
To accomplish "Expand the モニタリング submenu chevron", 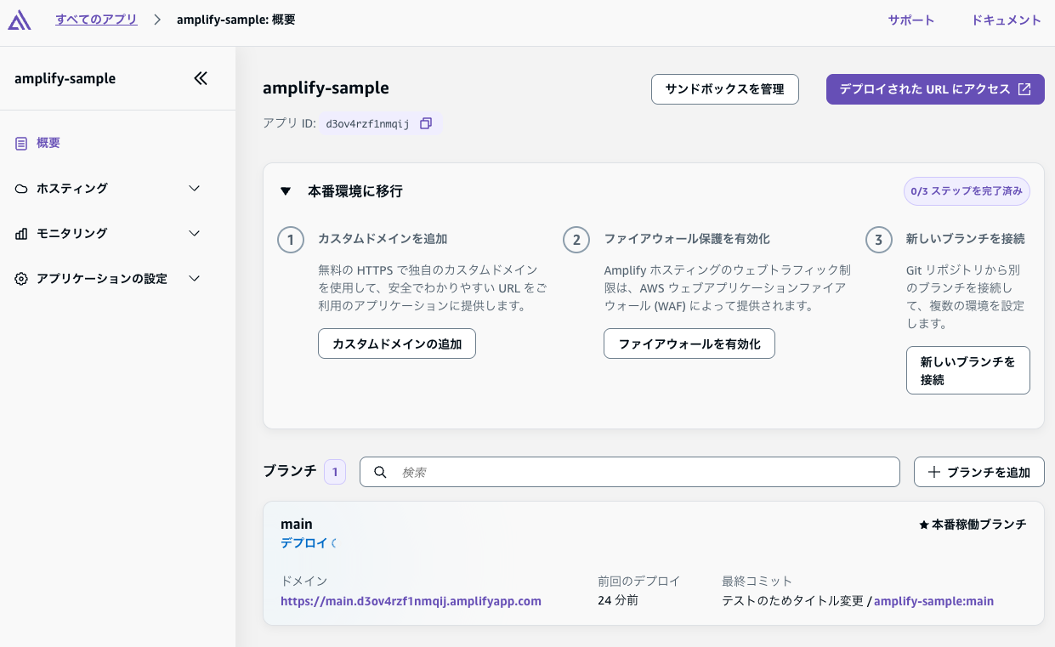I will pos(194,234).
